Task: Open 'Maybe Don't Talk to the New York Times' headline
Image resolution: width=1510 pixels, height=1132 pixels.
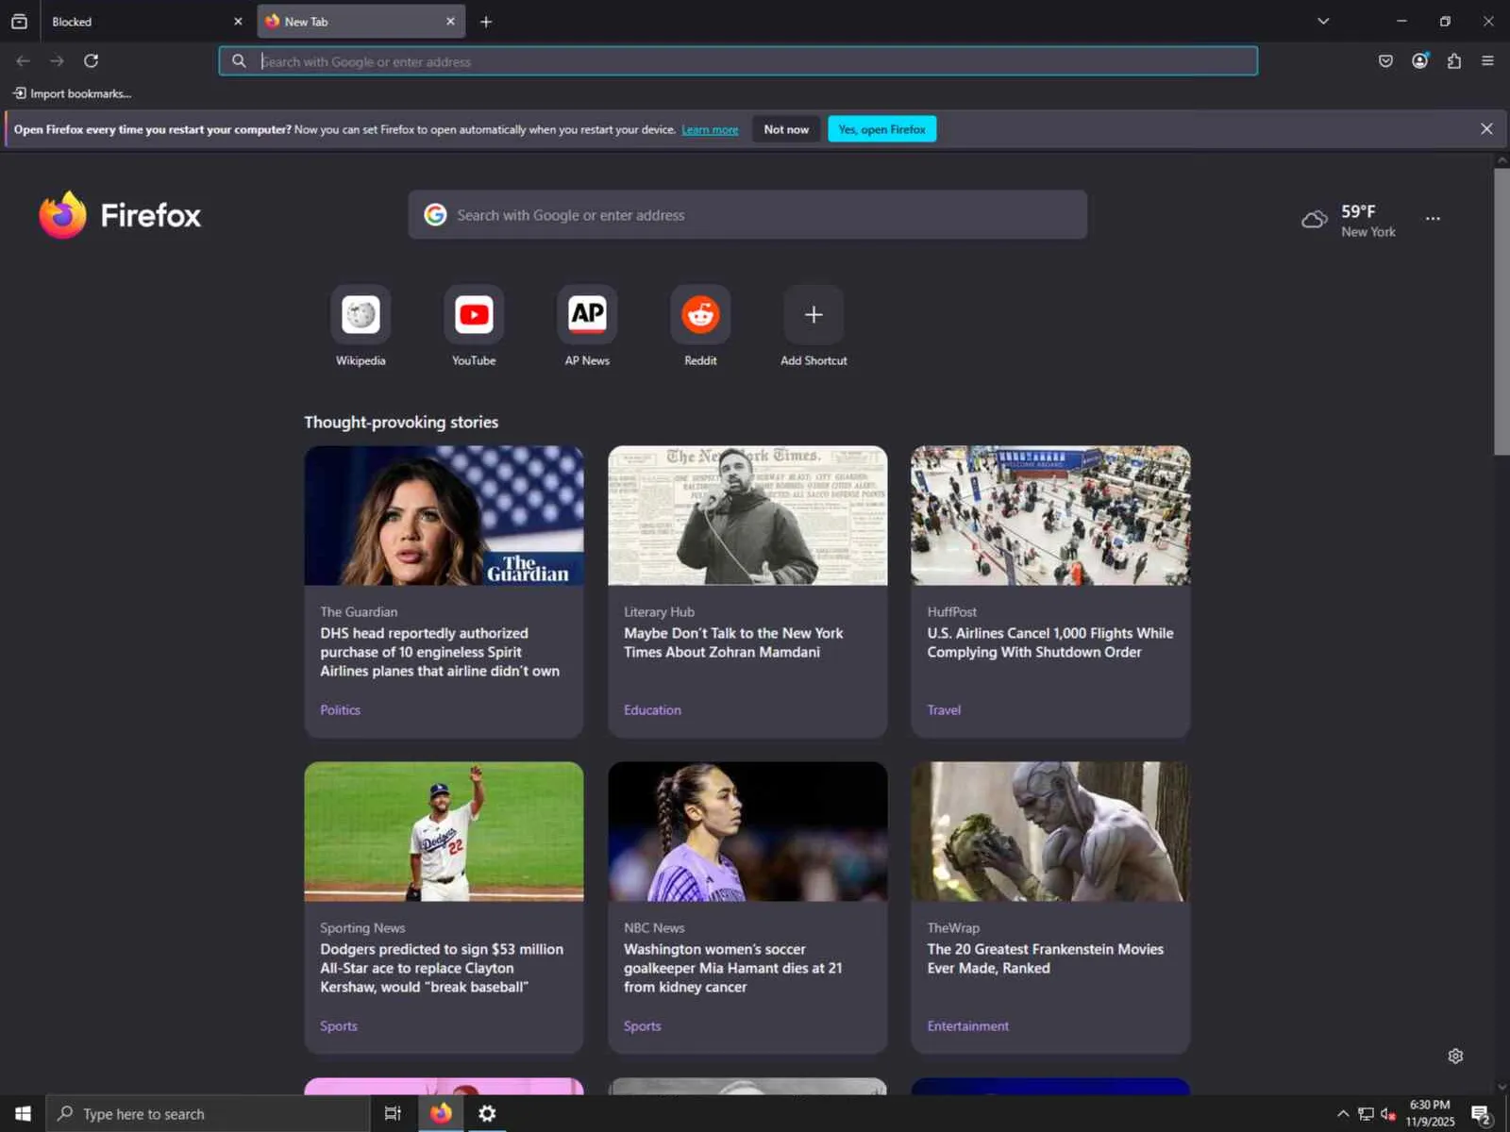Action: point(733,642)
